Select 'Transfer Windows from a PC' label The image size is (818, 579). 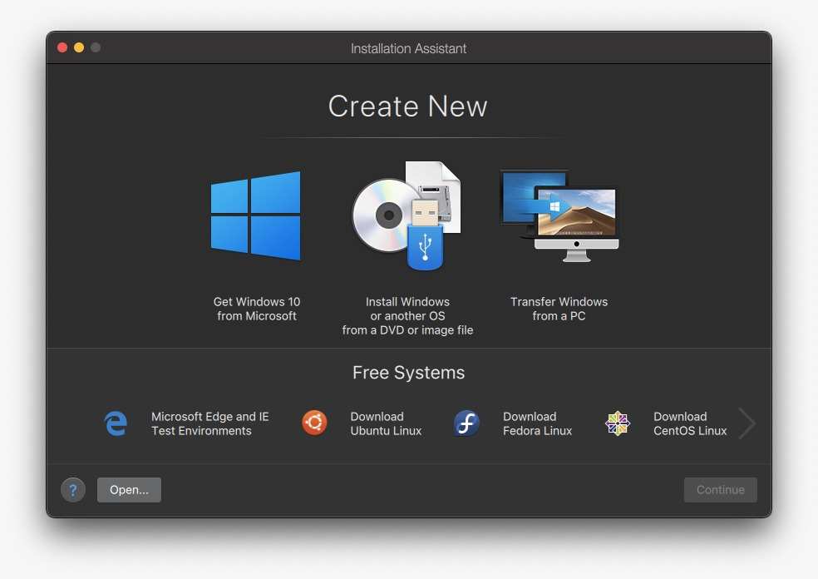(x=559, y=309)
